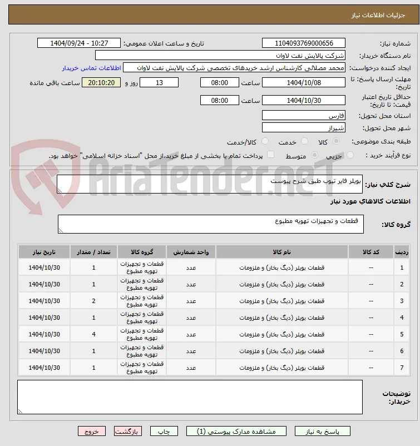
Task: Click the اطلاعات کالاهای مورد نیاز heading
Action: coord(370,201)
